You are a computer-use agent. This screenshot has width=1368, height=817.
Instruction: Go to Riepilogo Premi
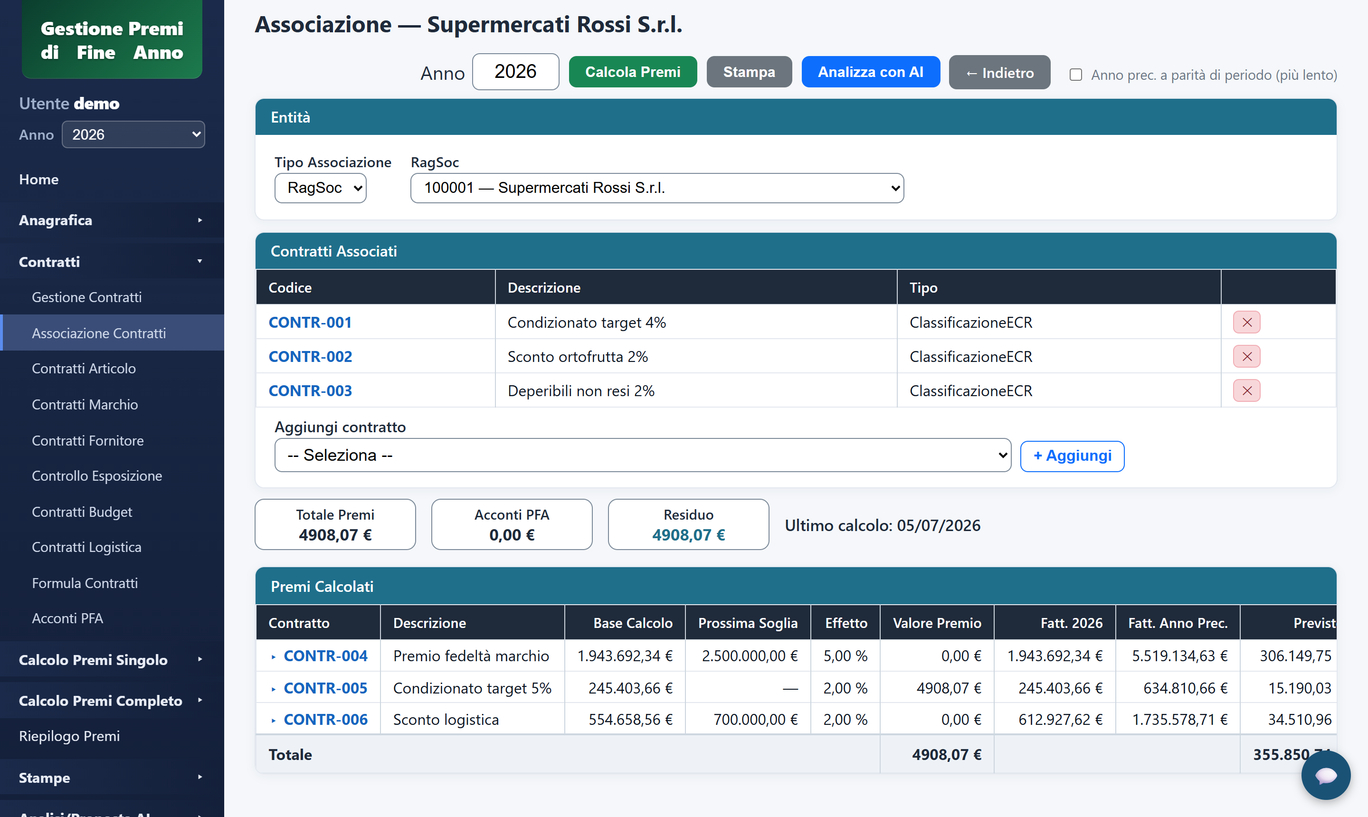click(x=69, y=736)
